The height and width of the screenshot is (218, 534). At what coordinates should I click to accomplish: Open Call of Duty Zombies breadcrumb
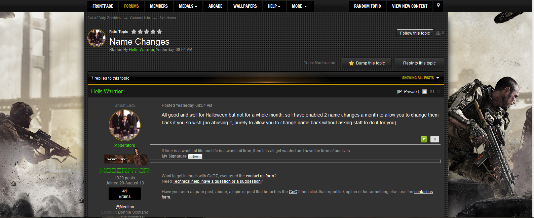(x=104, y=18)
